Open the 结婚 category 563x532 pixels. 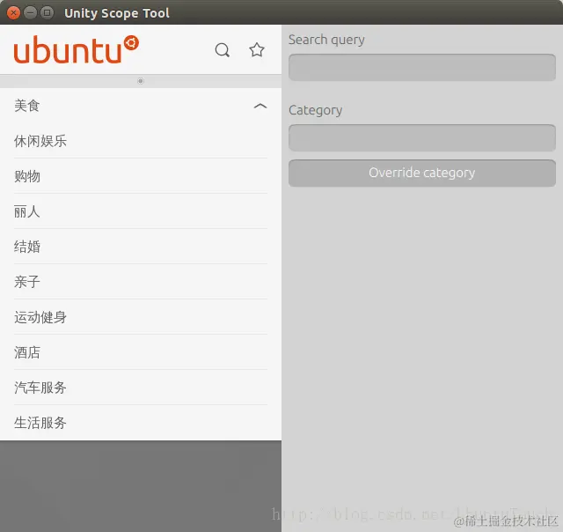141,247
